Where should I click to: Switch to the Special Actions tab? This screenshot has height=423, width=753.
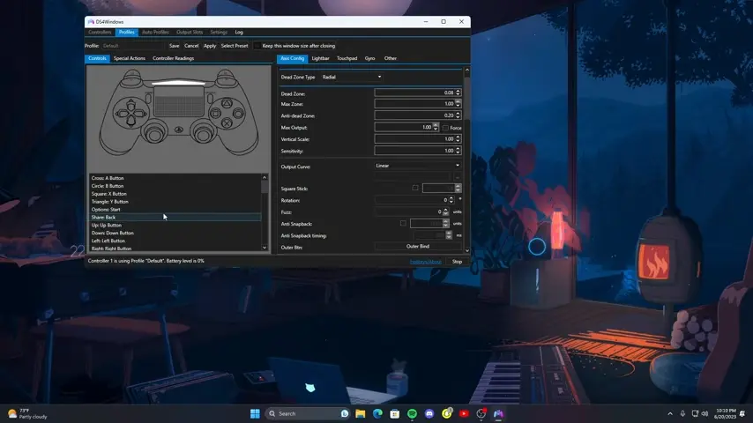[x=130, y=58]
